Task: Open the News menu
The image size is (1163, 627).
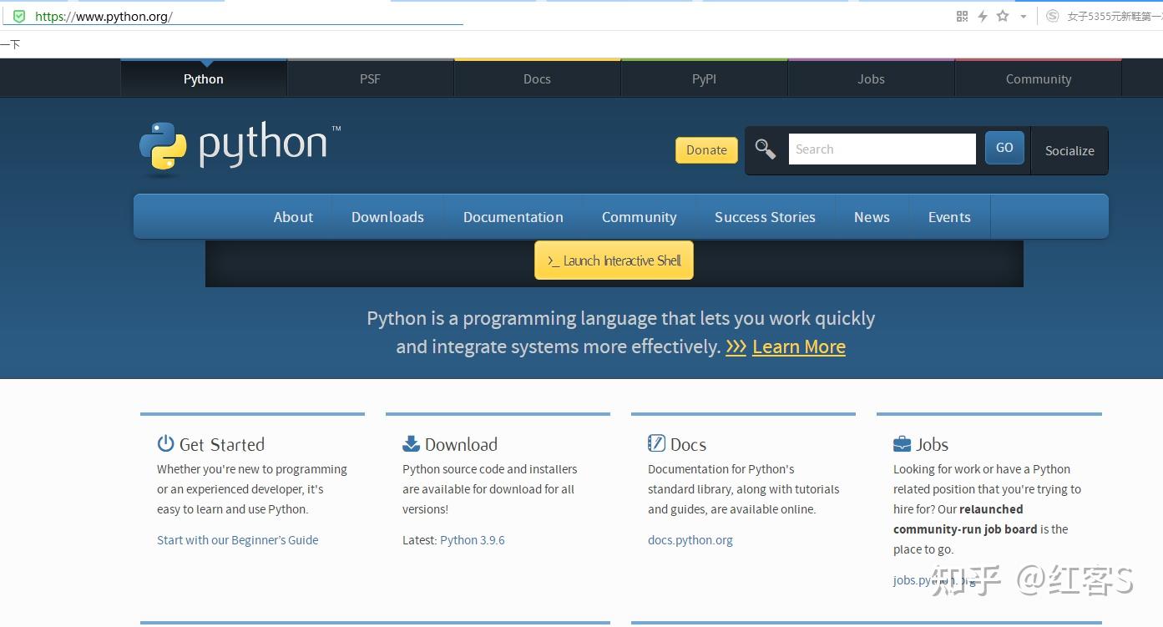Action: click(872, 217)
